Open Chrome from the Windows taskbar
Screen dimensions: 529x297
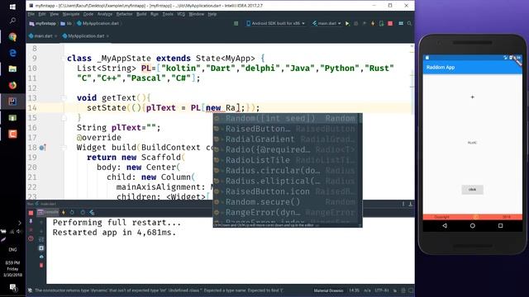coord(12,36)
